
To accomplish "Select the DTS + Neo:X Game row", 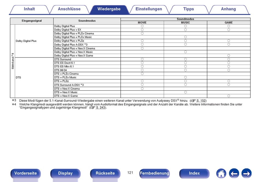I will click(152, 96).
